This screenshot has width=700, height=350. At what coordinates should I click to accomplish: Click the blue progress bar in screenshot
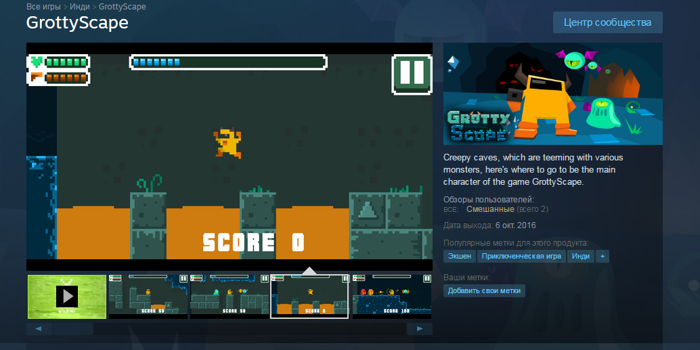(x=228, y=62)
